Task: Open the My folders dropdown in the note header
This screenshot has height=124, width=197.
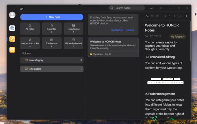Action: pyautogui.click(x=177, y=37)
